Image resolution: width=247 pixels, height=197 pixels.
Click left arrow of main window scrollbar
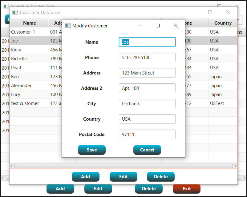(x=2, y=178)
